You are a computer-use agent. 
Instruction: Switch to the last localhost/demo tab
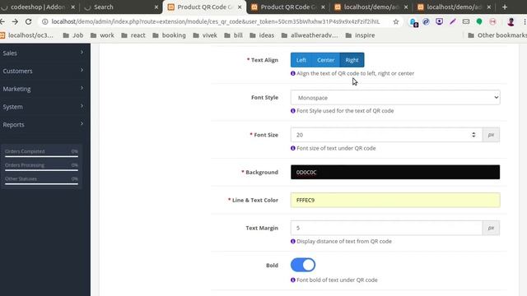tap(455, 7)
